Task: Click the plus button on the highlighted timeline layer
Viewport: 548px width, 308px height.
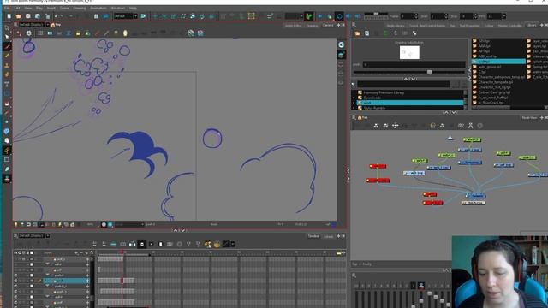Action: (x=87, y=281)
